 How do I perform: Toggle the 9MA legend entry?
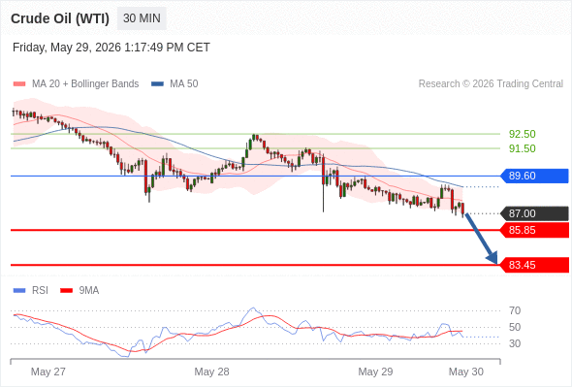pos(79,291)
